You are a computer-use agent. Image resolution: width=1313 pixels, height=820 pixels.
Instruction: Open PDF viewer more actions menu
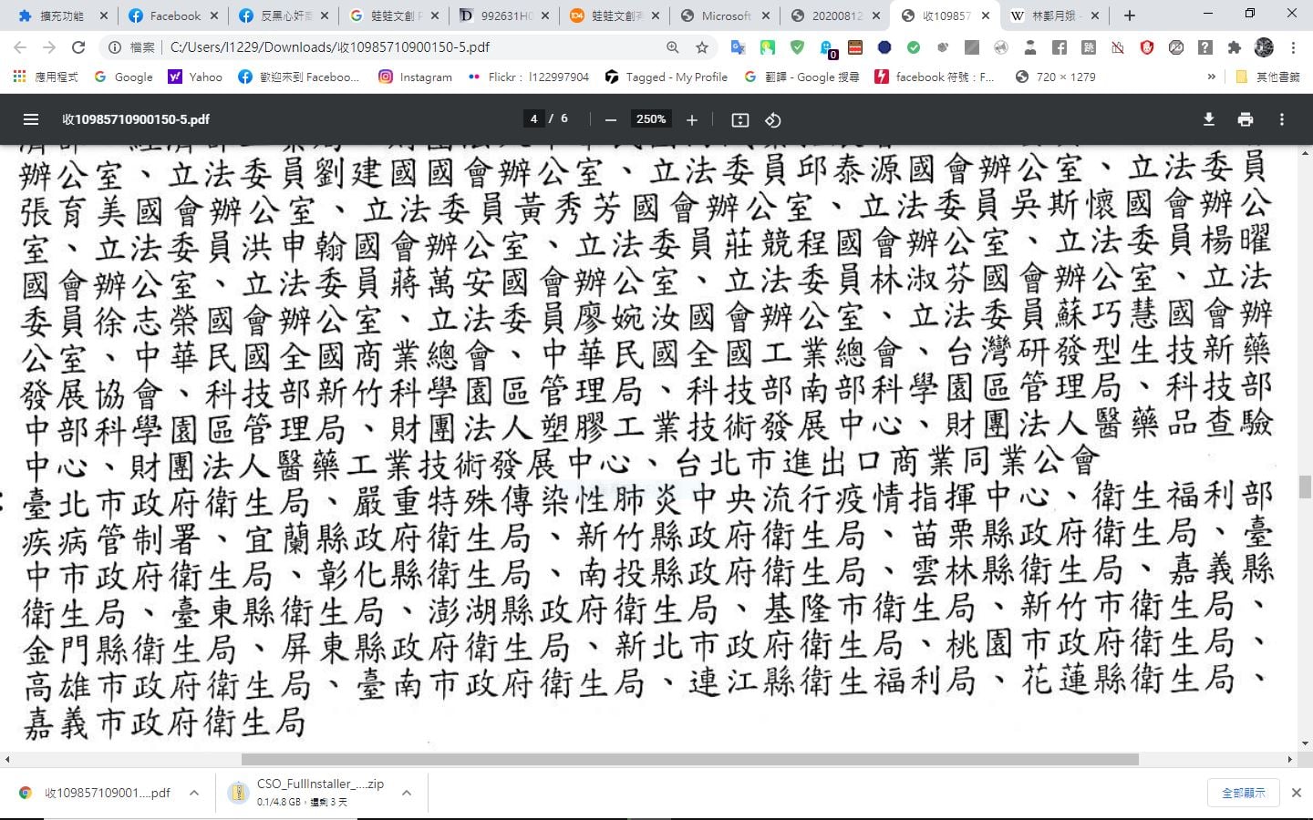pyautogui.click(x=1282, y=119)
